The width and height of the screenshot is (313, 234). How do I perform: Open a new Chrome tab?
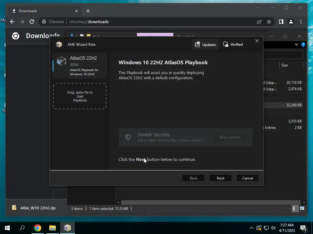click(88, 11)
